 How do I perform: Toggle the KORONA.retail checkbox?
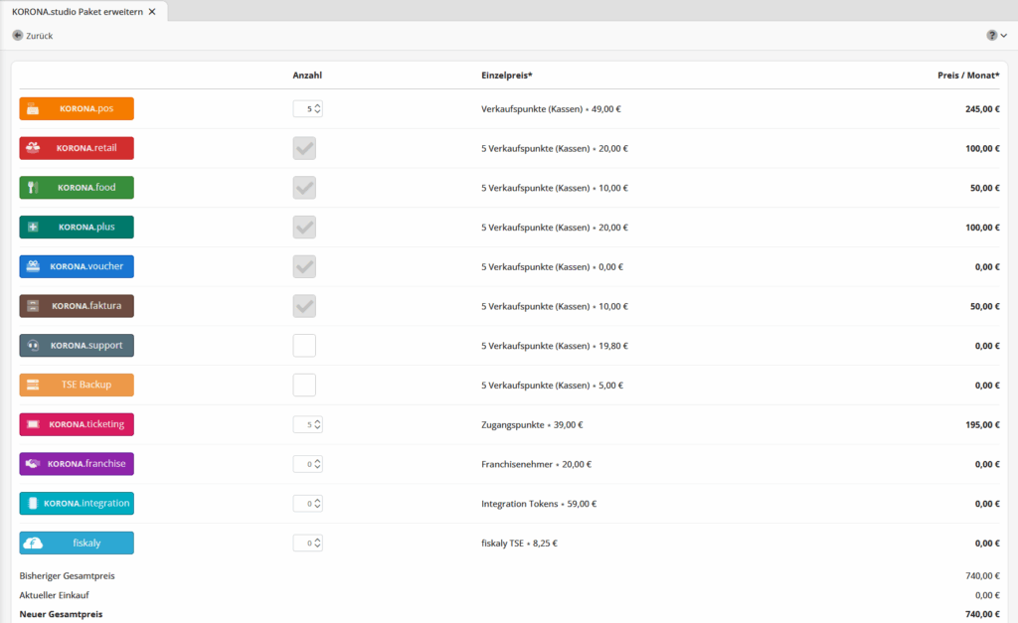click(x=304, y=149)
